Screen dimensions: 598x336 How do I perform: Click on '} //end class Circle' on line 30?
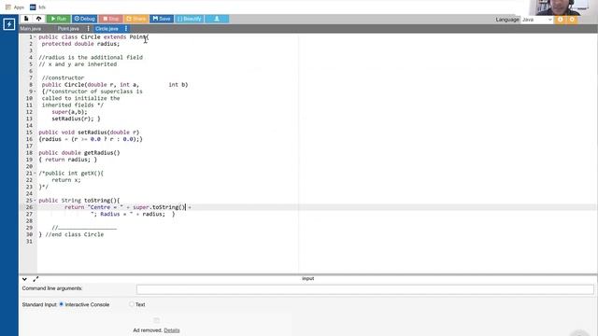tap(71, 234)
